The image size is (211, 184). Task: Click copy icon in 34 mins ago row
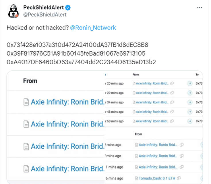(172, 102)
